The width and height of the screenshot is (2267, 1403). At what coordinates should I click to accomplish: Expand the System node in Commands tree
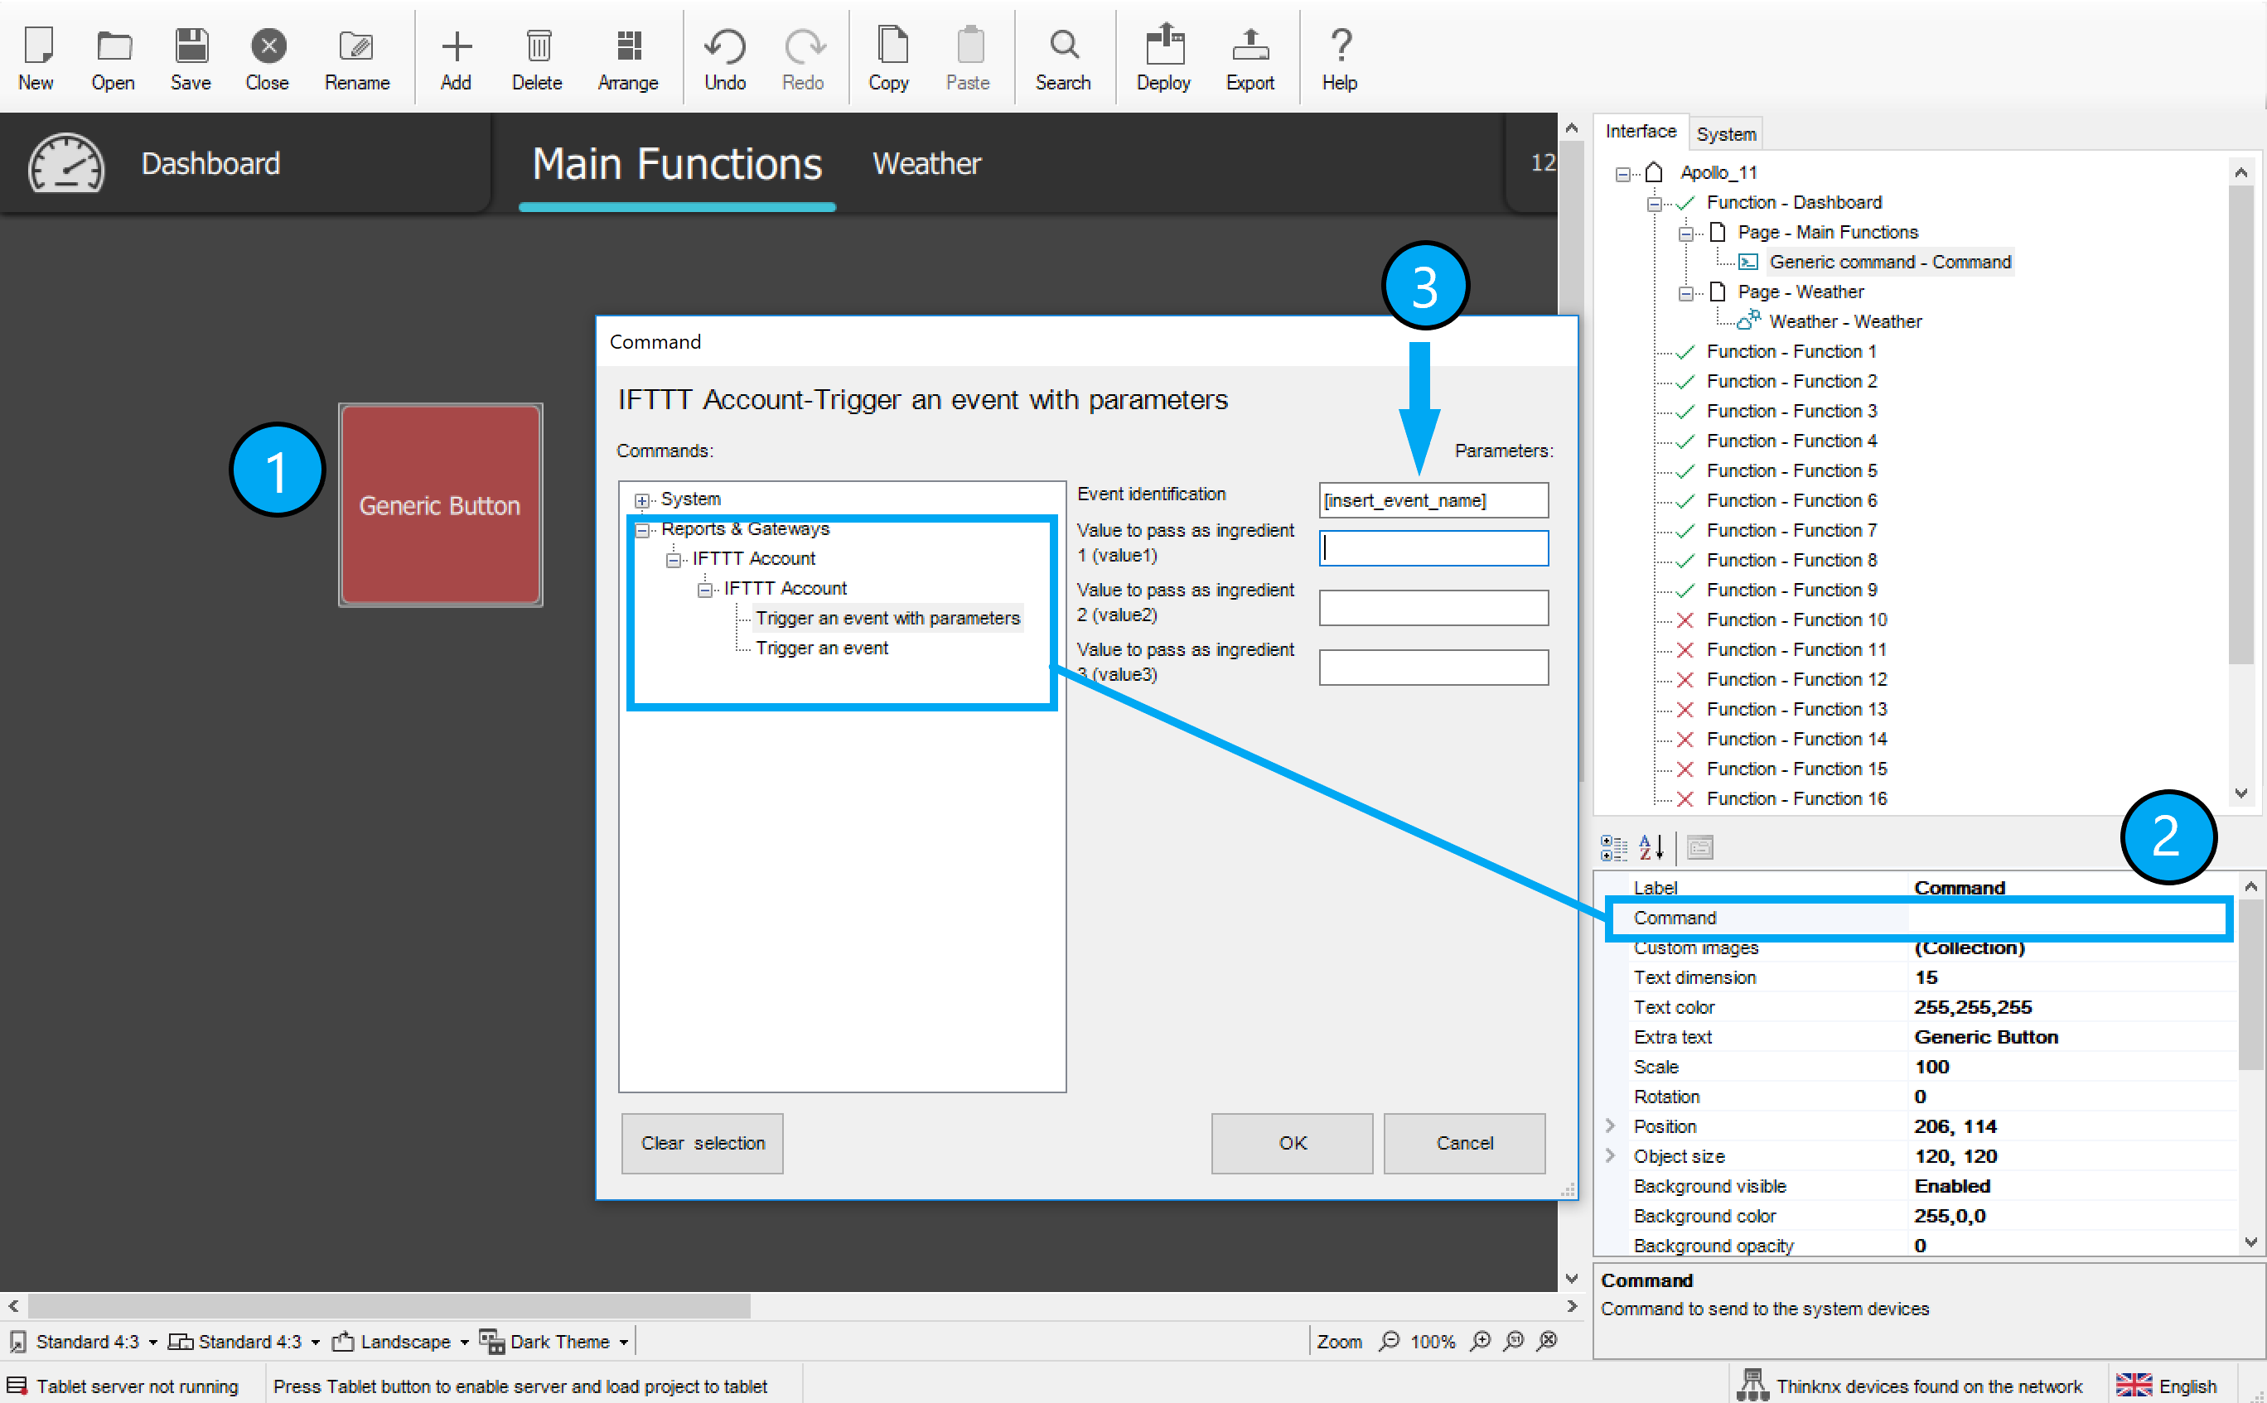tap(641, 500)
